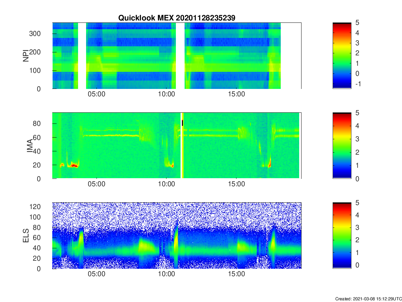Click the 4 label on IMA colorbar

tap(357, 126)
